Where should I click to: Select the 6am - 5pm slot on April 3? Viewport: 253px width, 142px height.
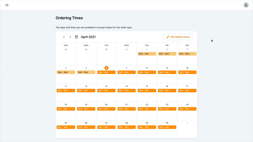click(x=187, y=54)
